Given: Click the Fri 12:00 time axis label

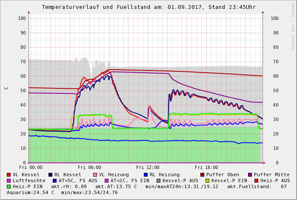Looking at the screenshot, I should click(148, 167).
